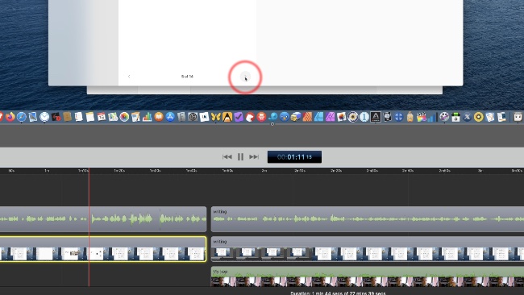Click the 00:01:11 timecode display

tap(294, 157)
